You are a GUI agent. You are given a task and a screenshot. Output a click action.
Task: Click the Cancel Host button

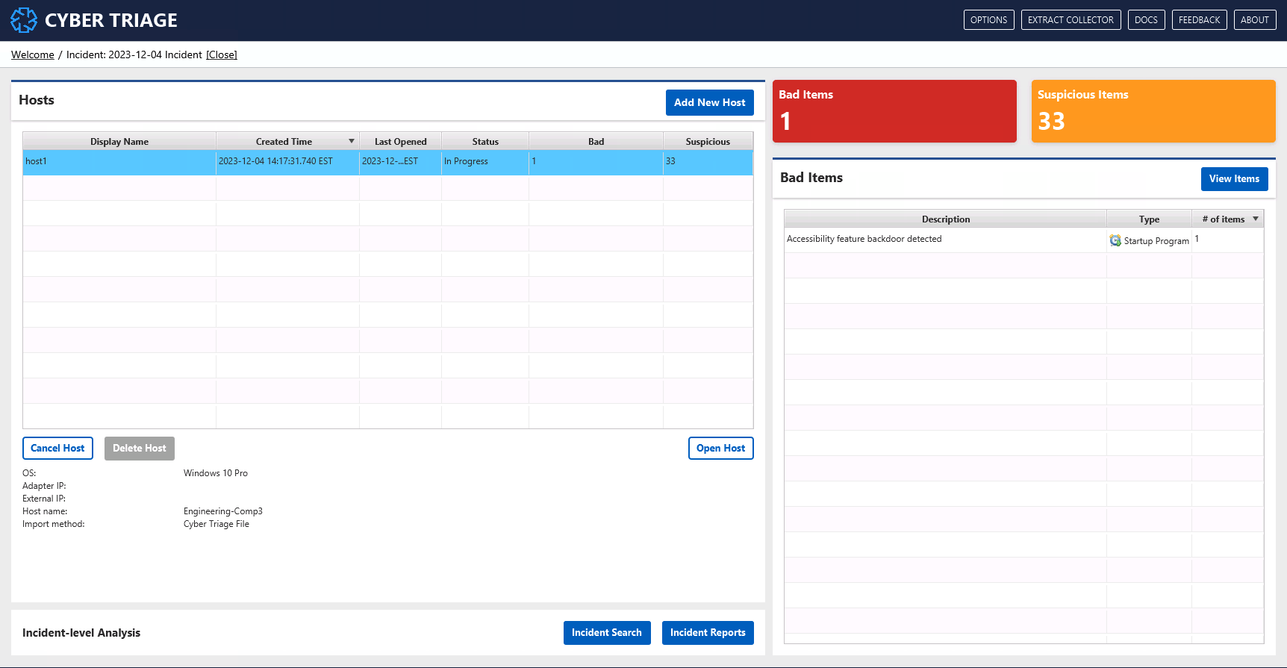[x=57, y=449]
